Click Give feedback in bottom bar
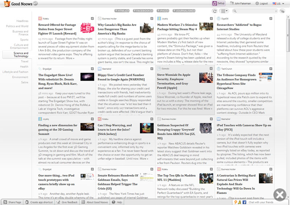Screen dimensions: 290x205 tap(67, 202)
